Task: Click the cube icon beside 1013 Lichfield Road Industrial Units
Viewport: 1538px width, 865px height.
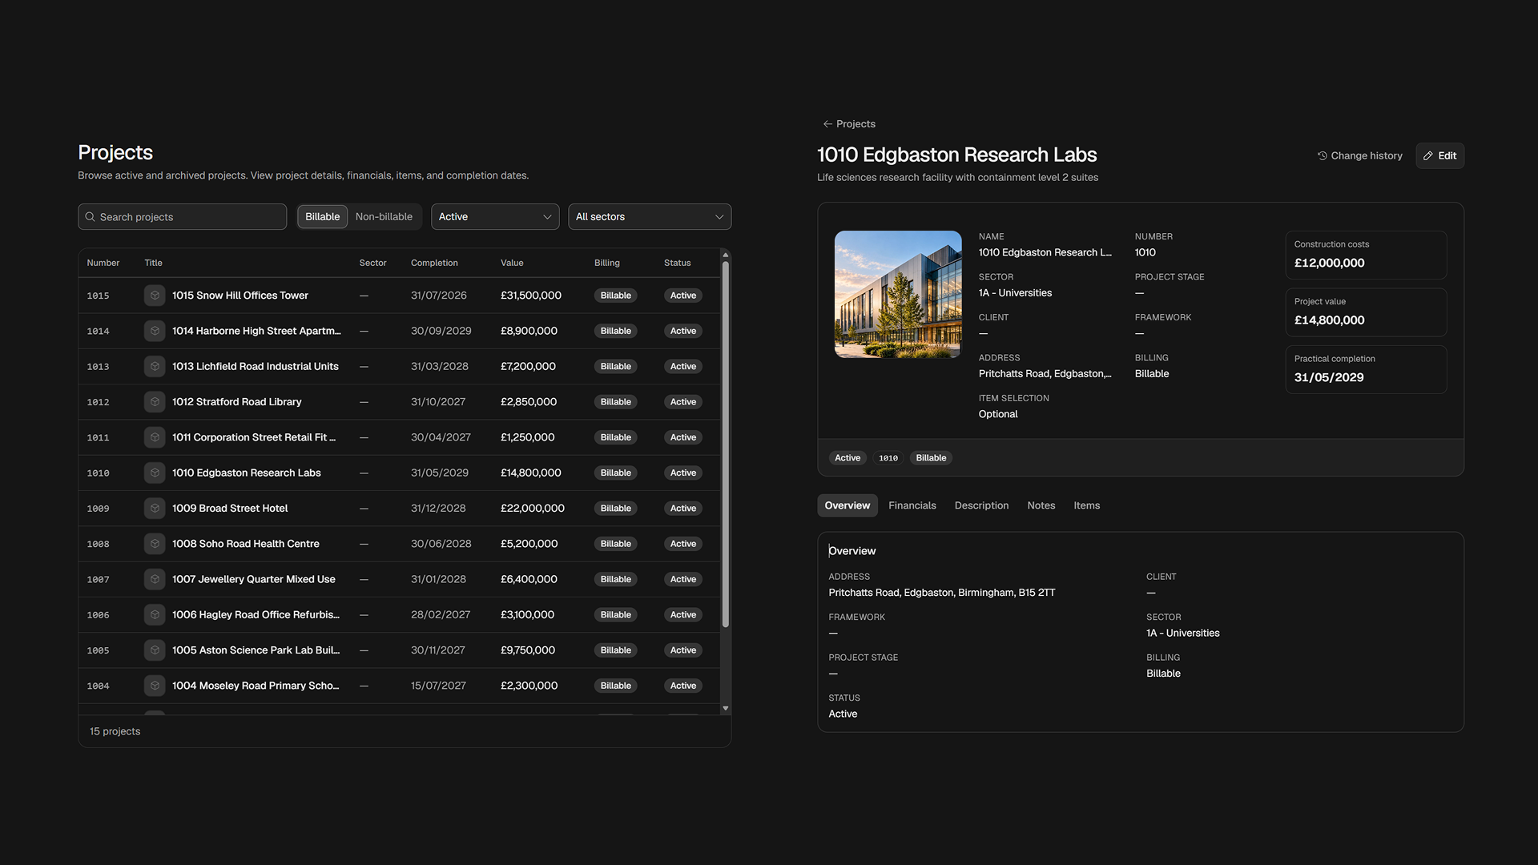Action: (155, 366)
